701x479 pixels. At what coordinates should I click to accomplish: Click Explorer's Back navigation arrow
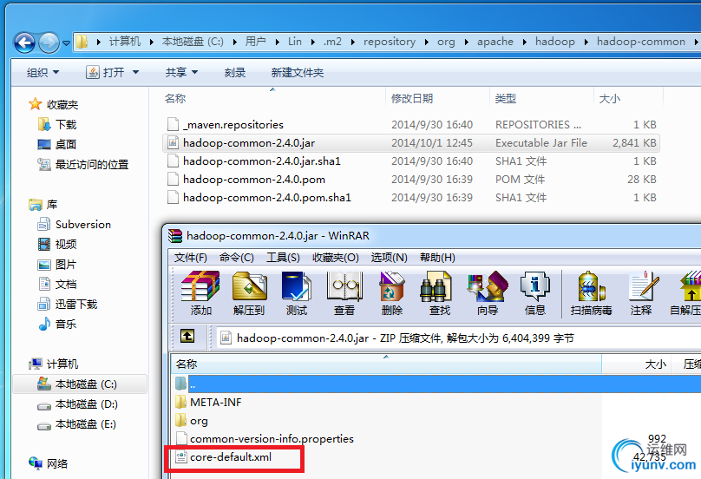[x=24, y=43]
